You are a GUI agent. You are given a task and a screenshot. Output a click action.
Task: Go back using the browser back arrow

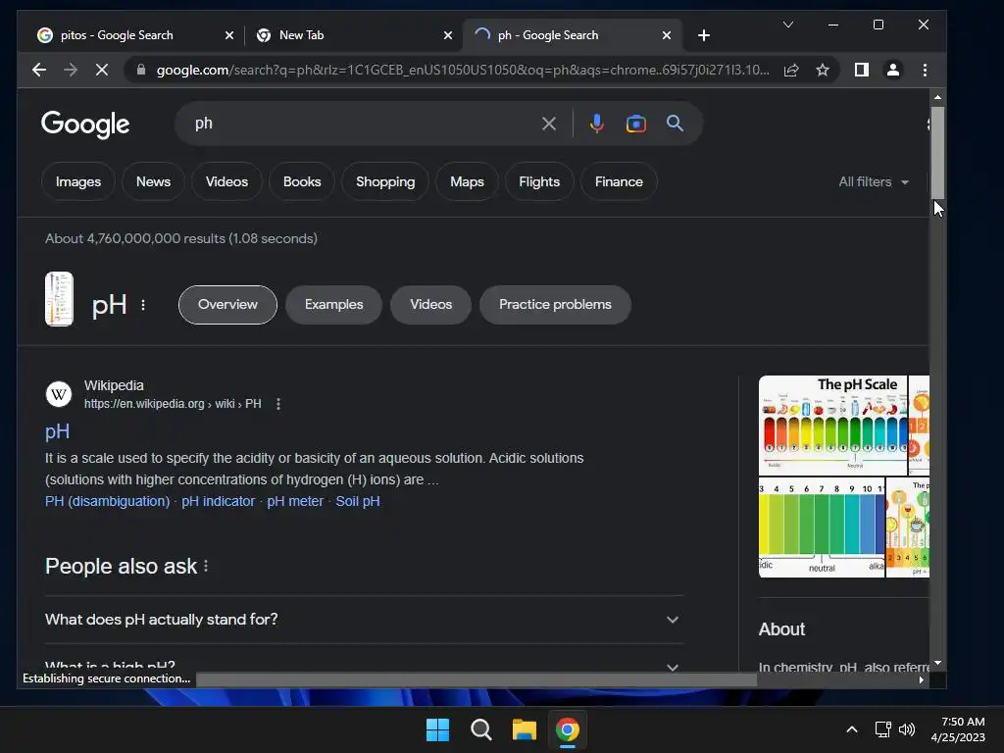tap(39, 70)
